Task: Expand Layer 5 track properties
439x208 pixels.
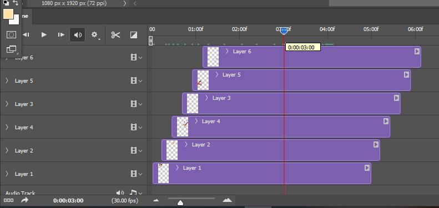Action: [7, 80]
